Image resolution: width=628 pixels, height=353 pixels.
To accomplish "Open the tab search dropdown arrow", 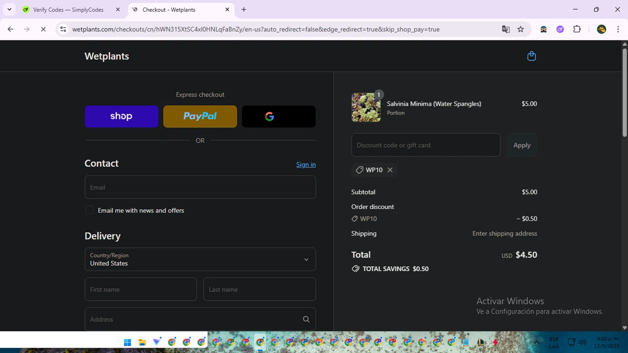I will click(9, 9).
